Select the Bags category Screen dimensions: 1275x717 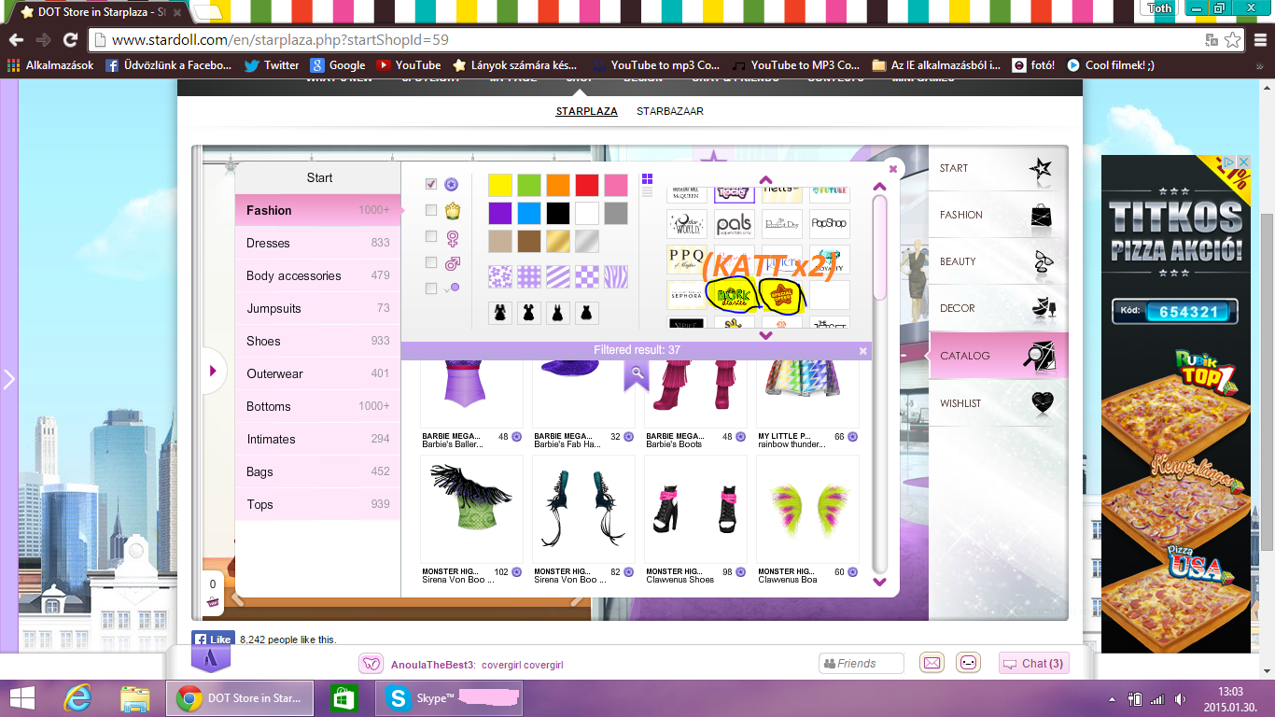coord(317,471)
